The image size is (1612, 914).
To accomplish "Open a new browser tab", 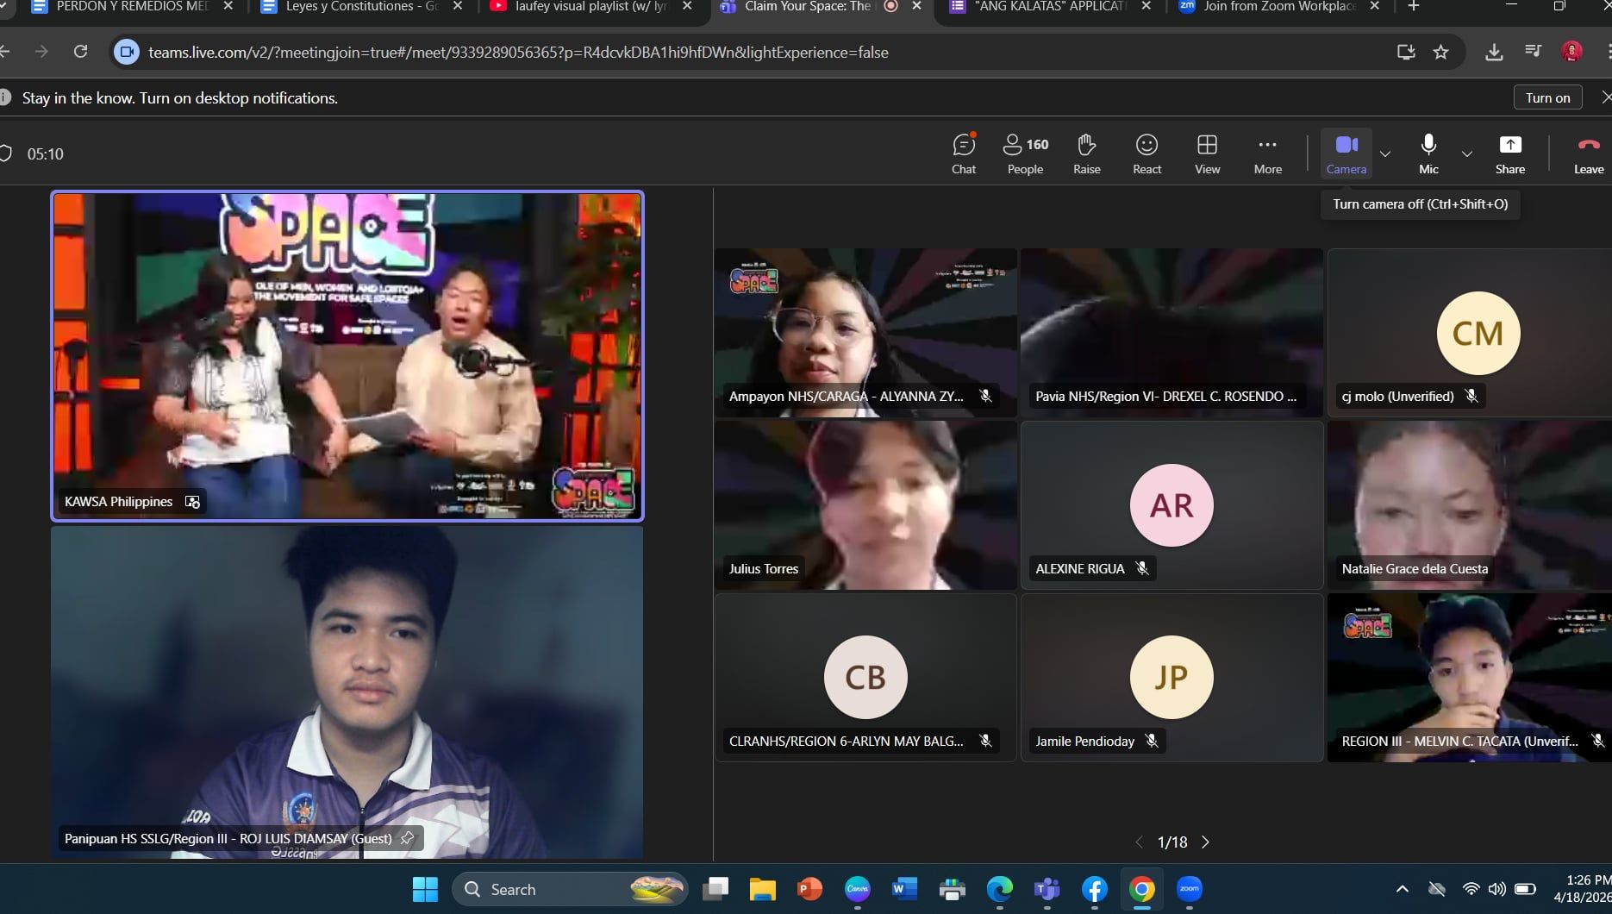I will pyautogui.click(x=1413, y=7).
